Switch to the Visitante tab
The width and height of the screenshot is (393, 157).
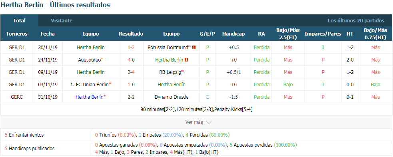click(62, 21)
